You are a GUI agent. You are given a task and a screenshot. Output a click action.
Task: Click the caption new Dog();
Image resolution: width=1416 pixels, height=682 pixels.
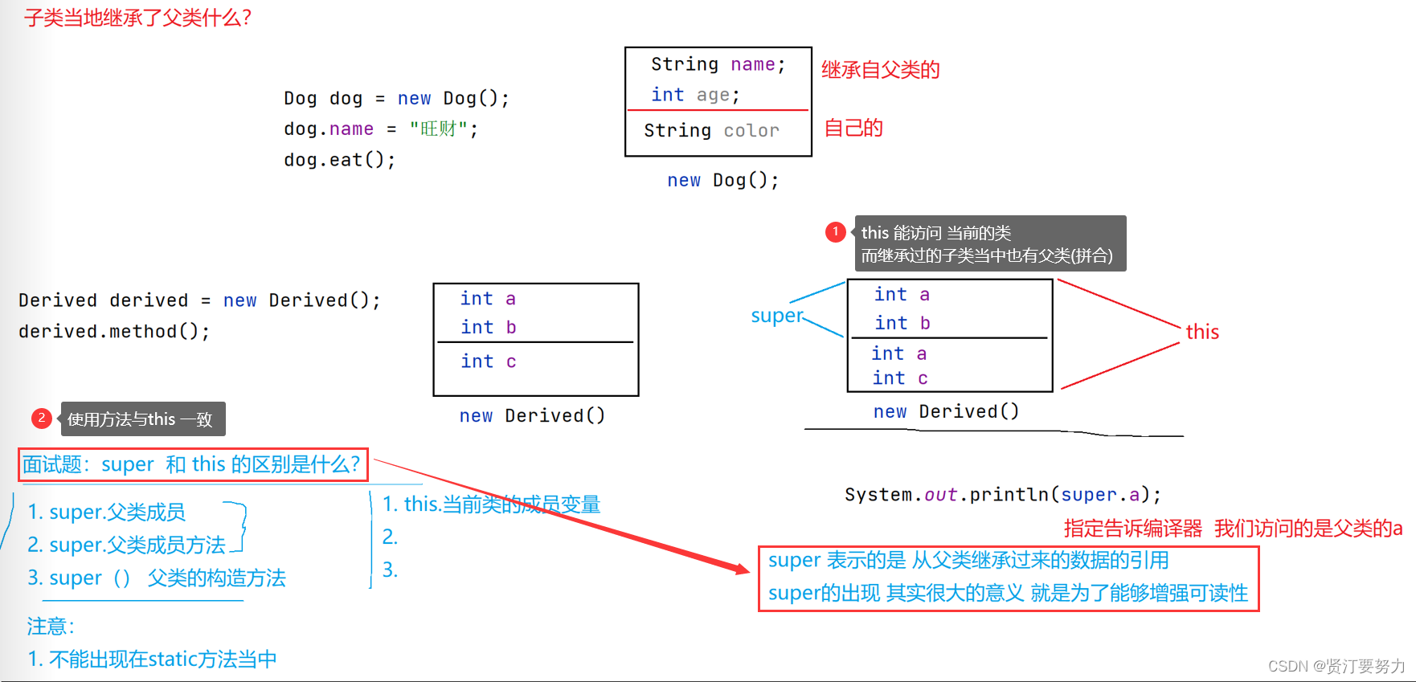(722, 180)
